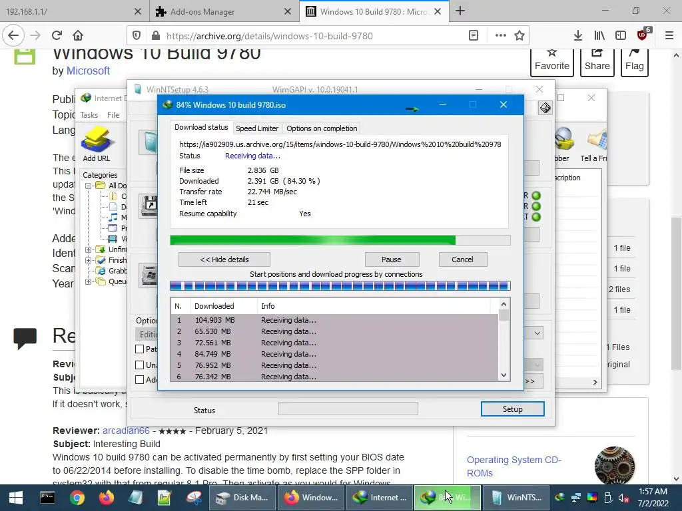Click connections progress segments bar

pos(340,286)
